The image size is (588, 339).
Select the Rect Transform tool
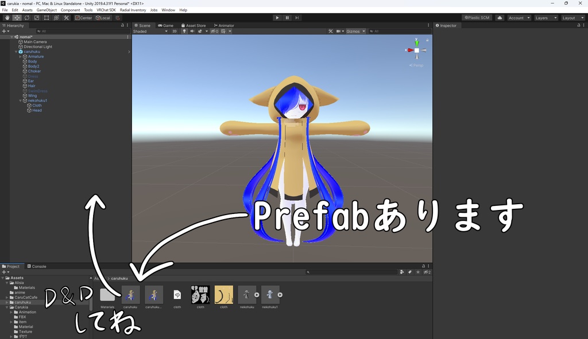coord(47,18)
